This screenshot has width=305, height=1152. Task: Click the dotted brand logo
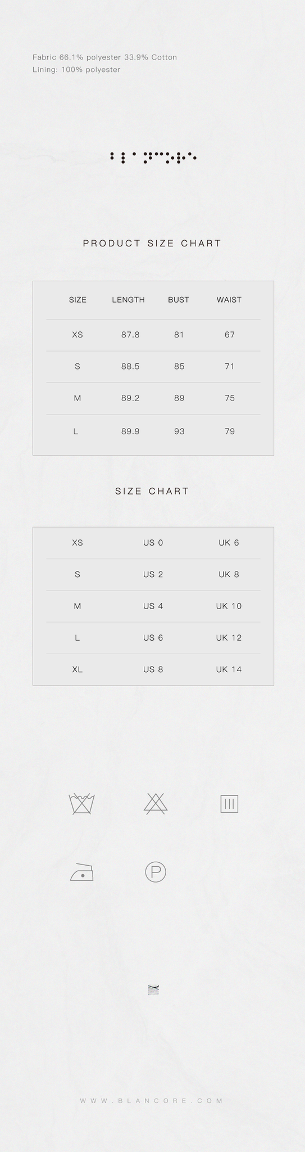[153, 157]
